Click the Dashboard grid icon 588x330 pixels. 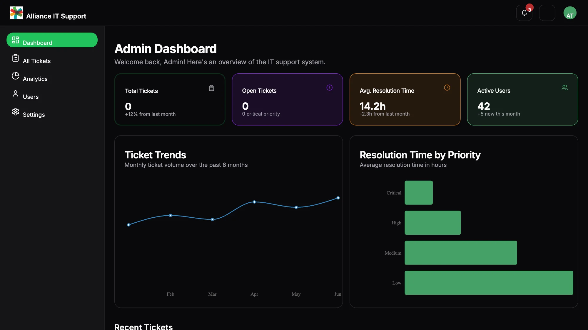point(16,40)
